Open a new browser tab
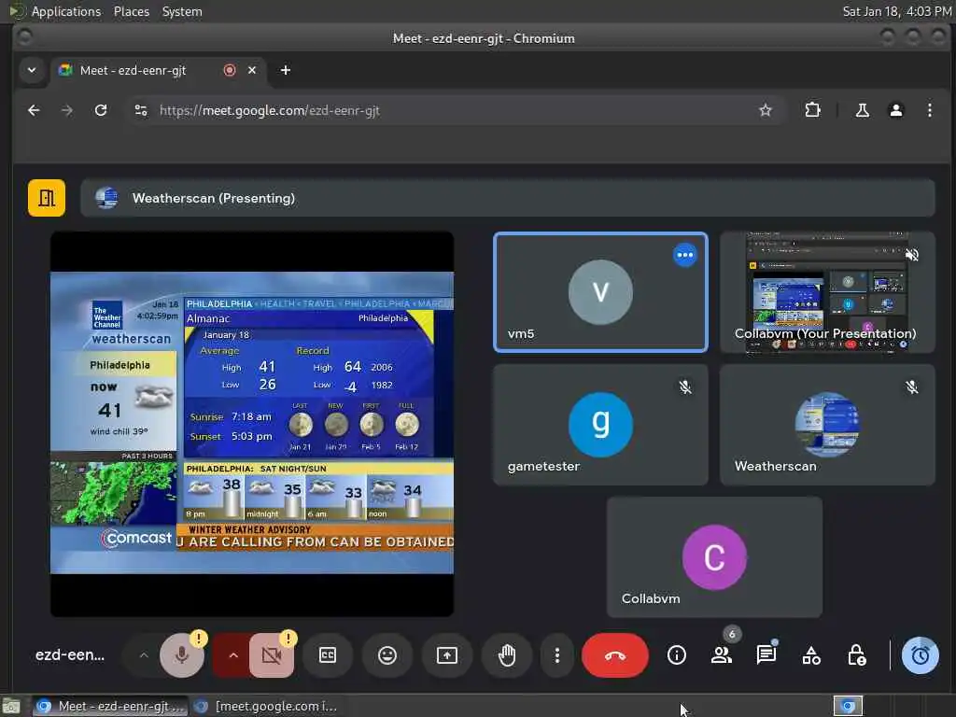956x717 pixels. 286,70
